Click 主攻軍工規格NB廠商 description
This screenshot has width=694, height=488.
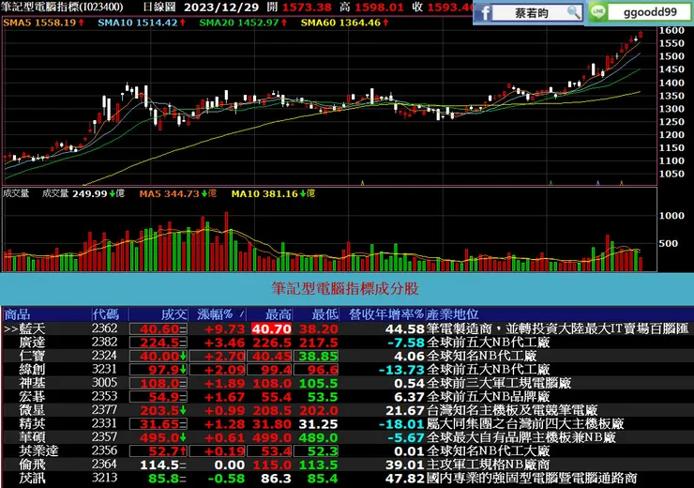489,465
